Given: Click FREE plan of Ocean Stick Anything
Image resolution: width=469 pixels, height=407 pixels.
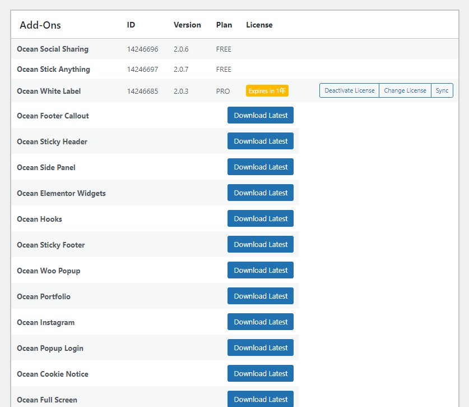Looking at the screenshot, I should pyautogui.click(x=224, y=69).
